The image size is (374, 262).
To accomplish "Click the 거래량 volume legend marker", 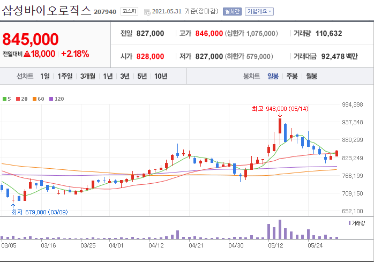I will [x=349, y=223].
